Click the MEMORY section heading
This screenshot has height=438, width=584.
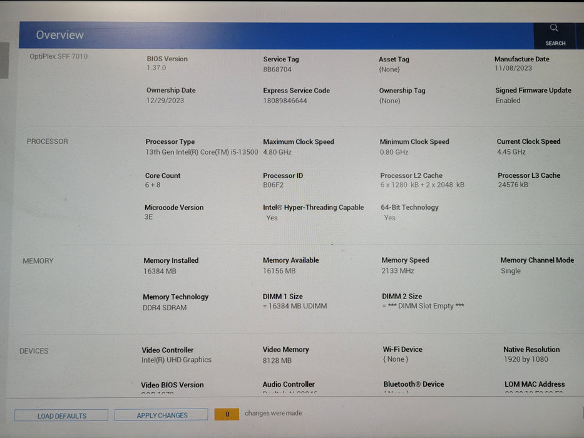(38, 261)
